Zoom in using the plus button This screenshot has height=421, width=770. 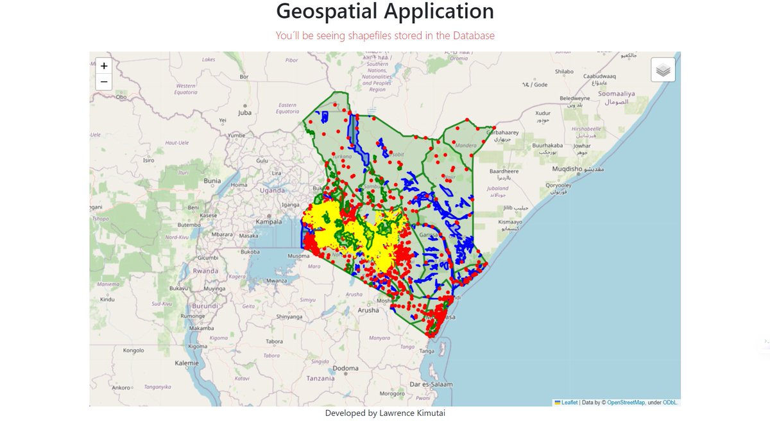coord(103,66)
